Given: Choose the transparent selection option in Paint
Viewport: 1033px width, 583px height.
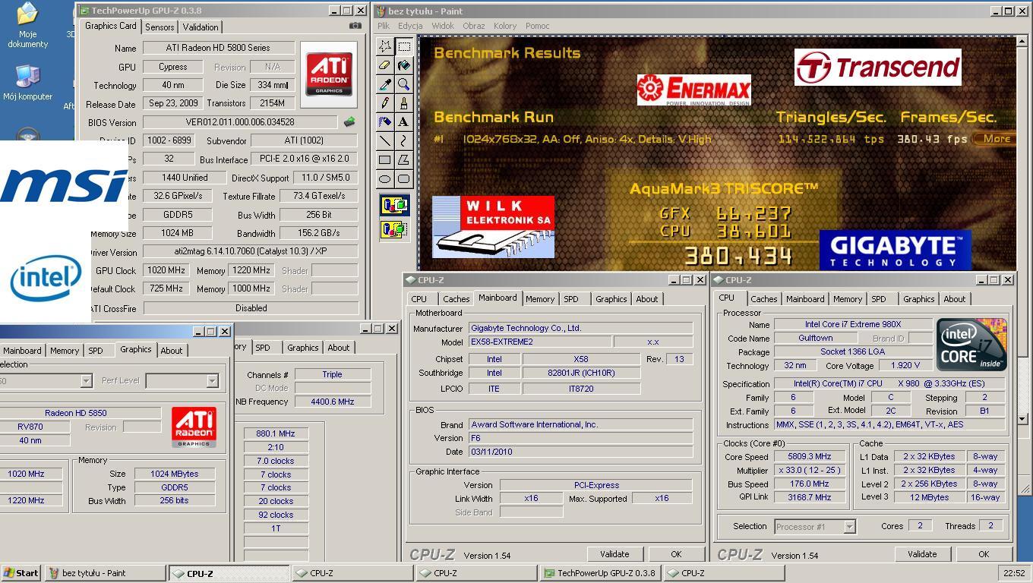Looking at the screenshot, I should pyautogui.click(x=394, y=228).
